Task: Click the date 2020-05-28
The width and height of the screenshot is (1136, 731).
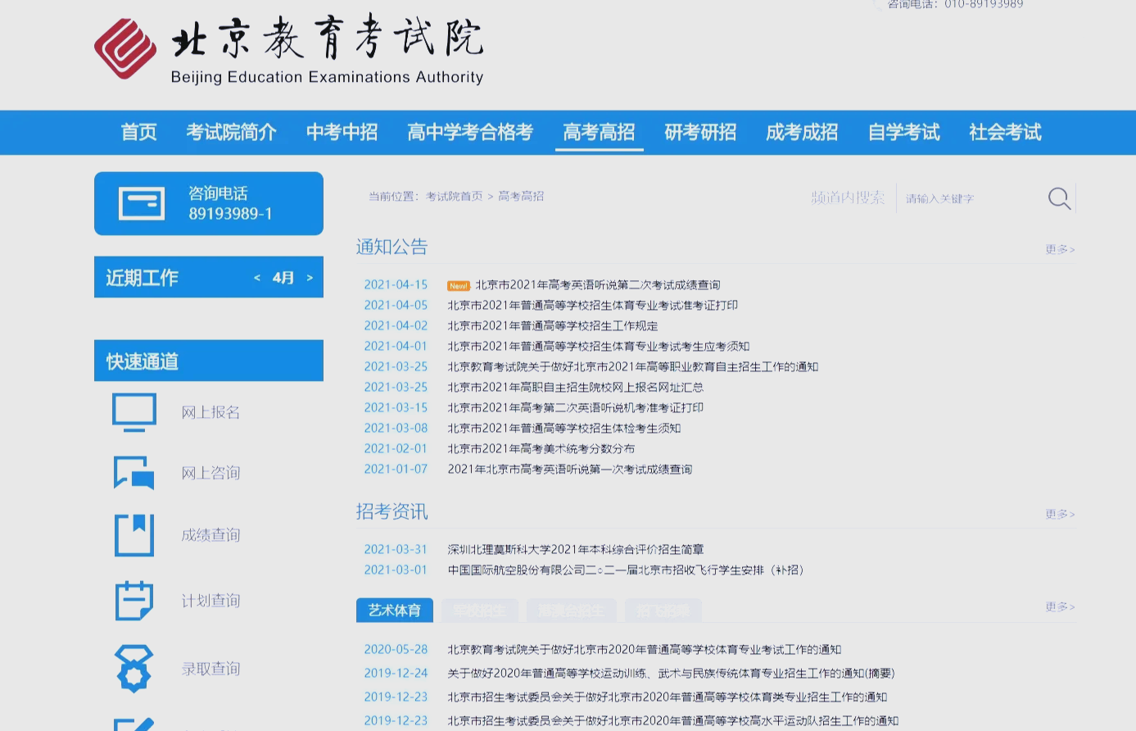Action: (396, 650)
